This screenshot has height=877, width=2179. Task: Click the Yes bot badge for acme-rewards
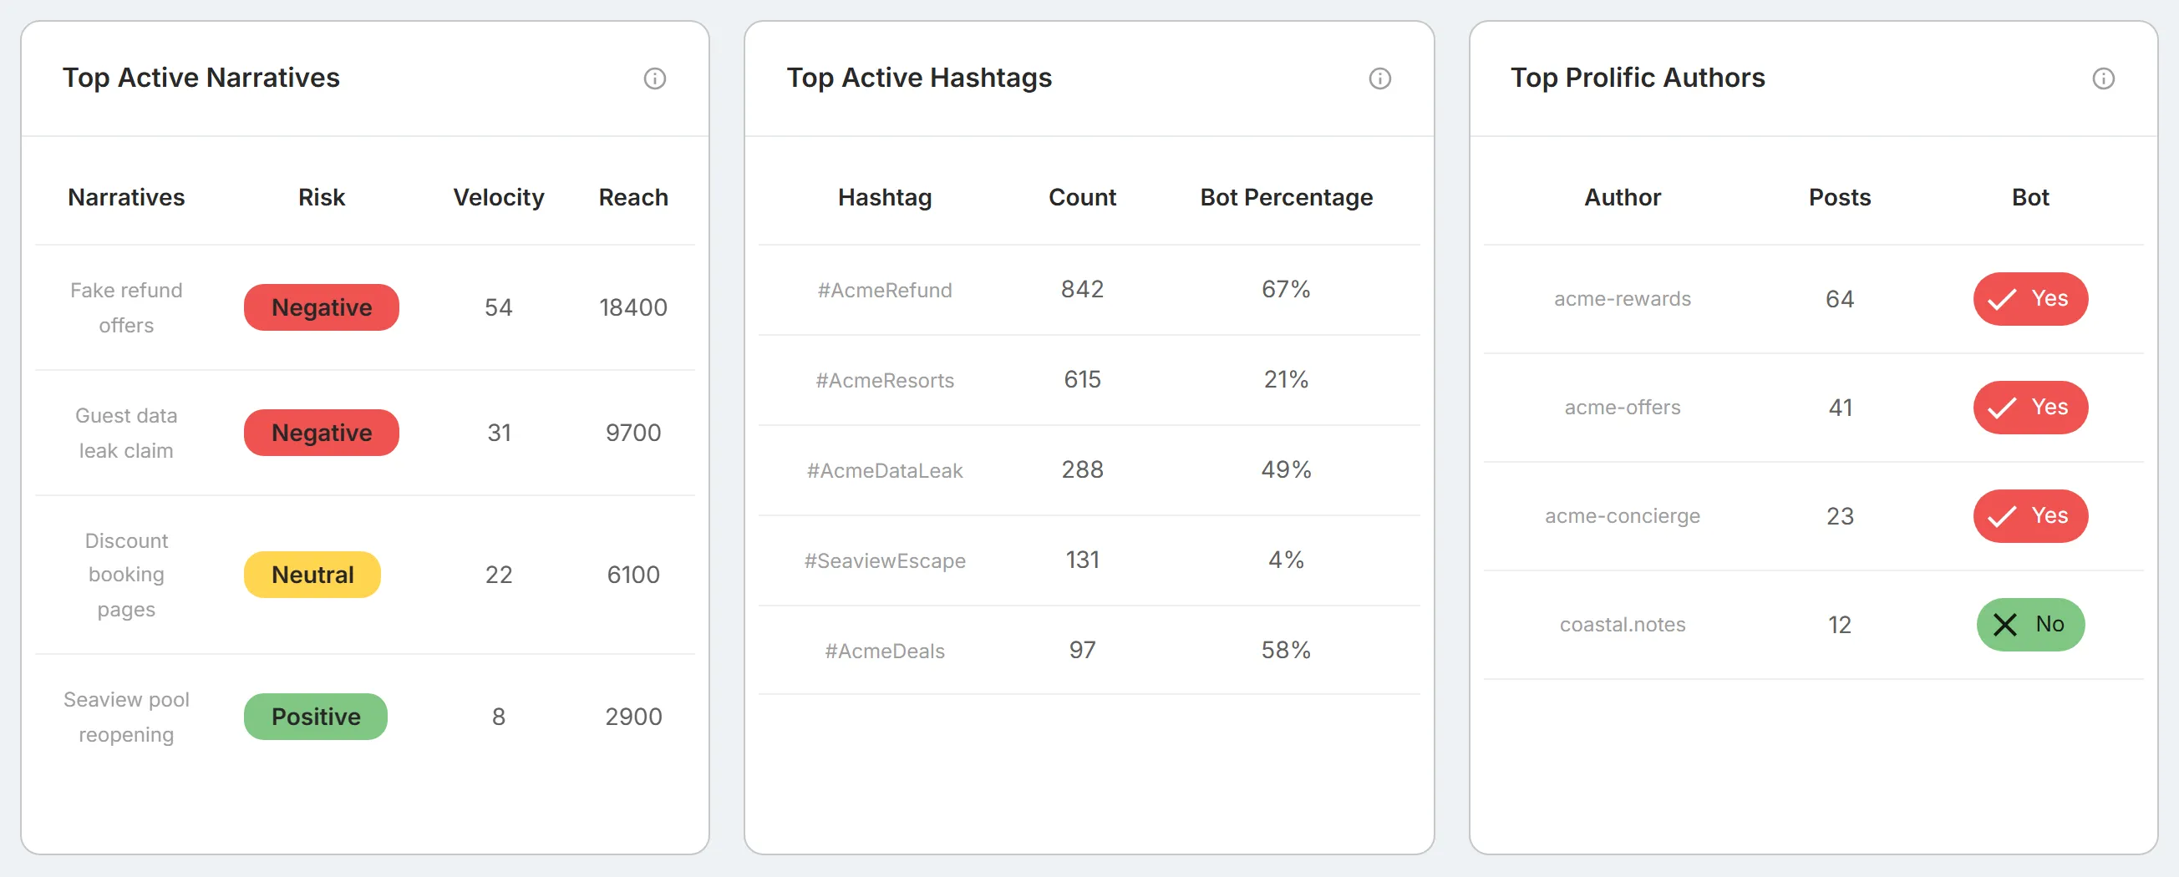[x=2030, y=298]
